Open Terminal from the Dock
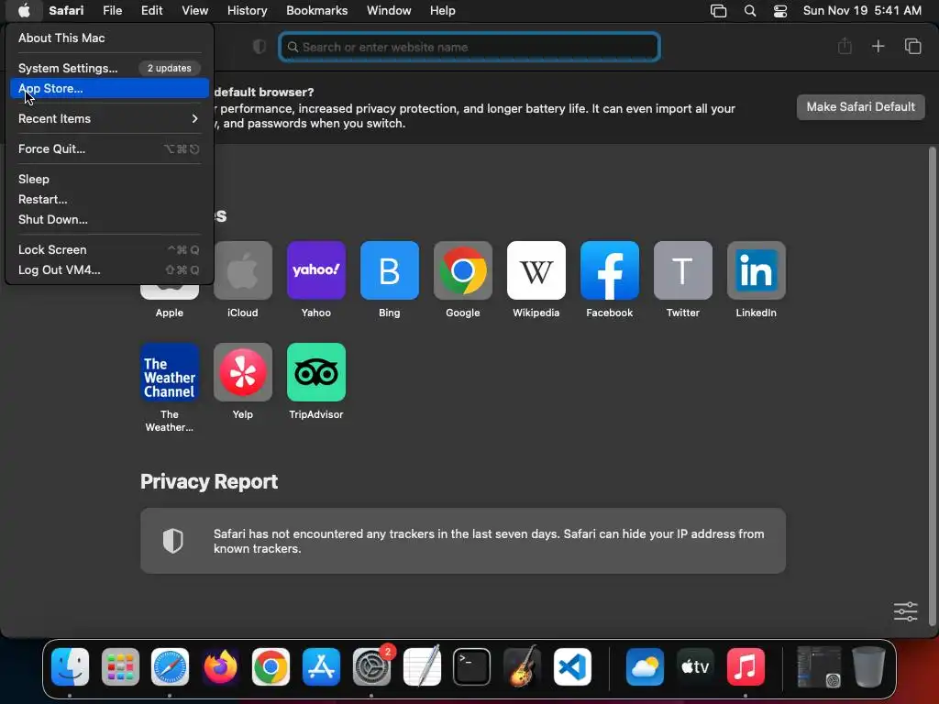 tap(472, 666)
